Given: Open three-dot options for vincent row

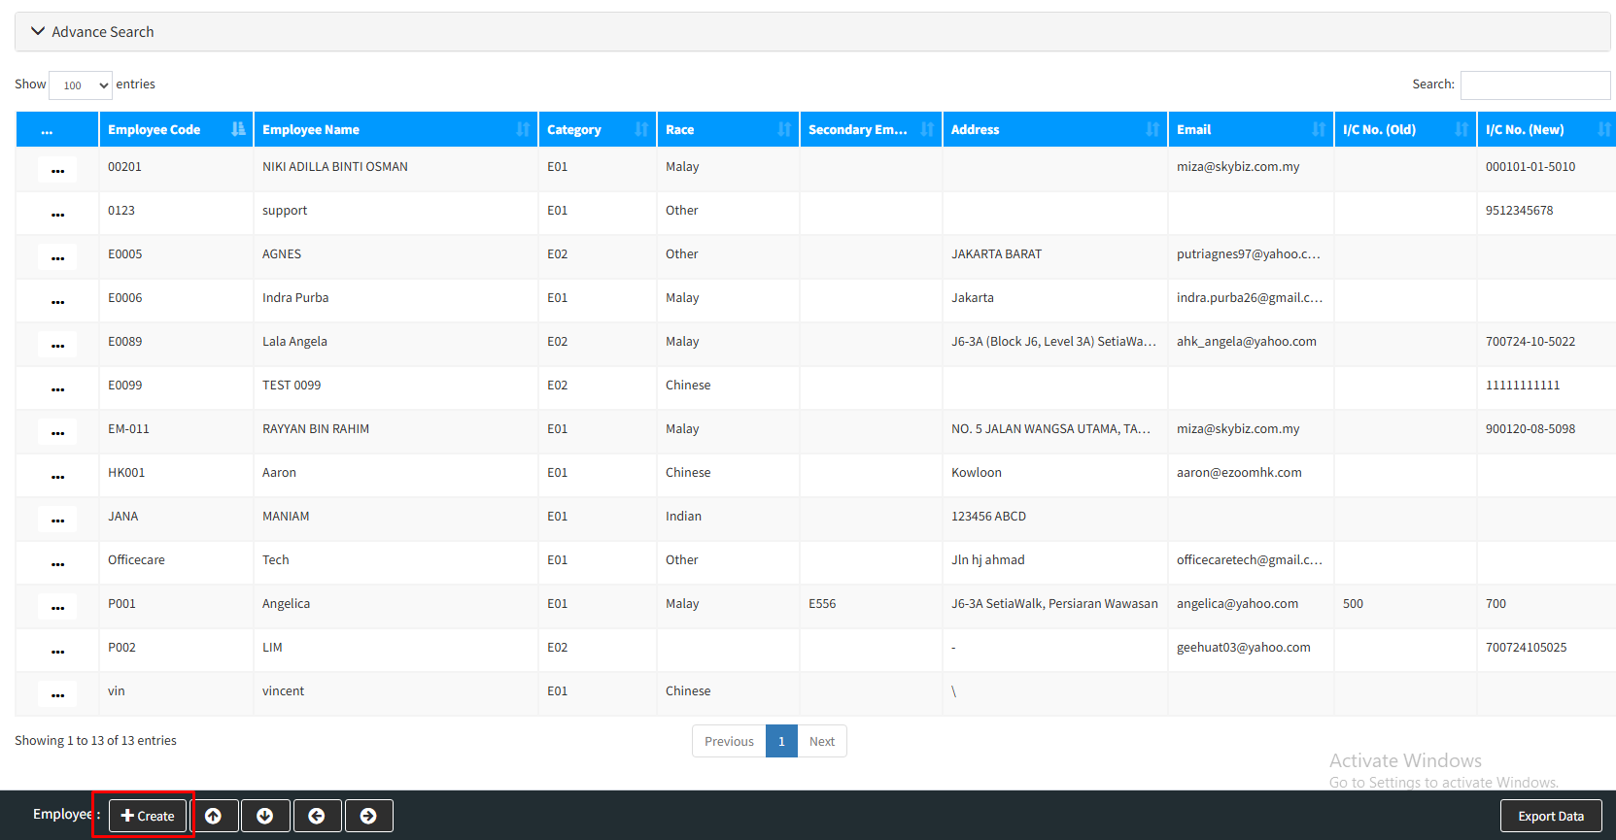Looking at the screenshot, I should coord(57,695).
